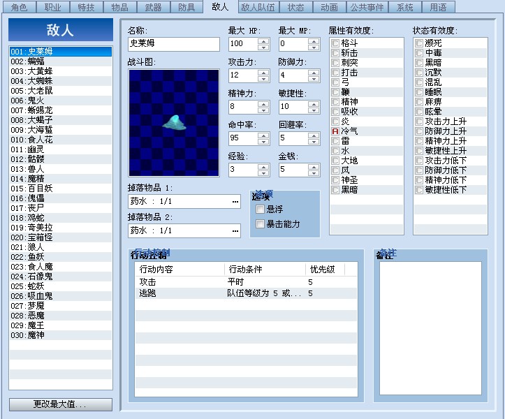Click the 更改最大值 button
505x419 pixels.
61,404
